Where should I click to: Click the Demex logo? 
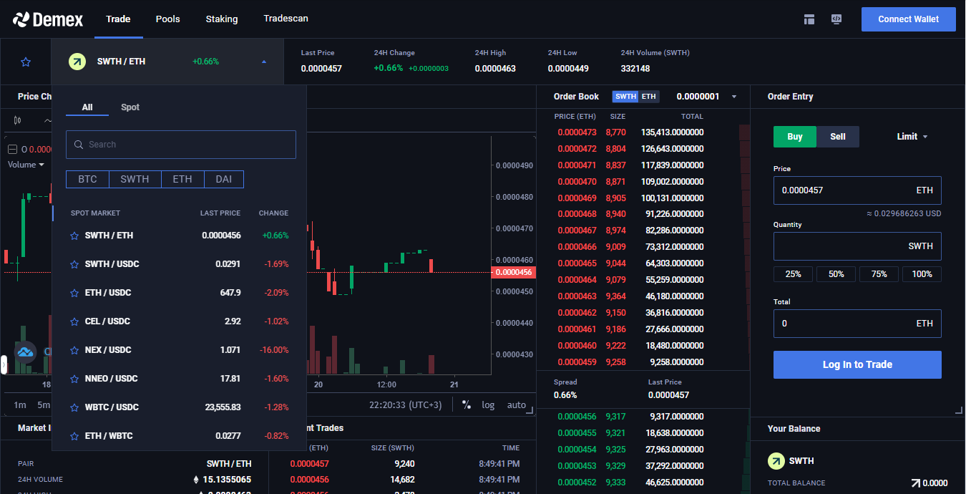(x=48, y=19)
